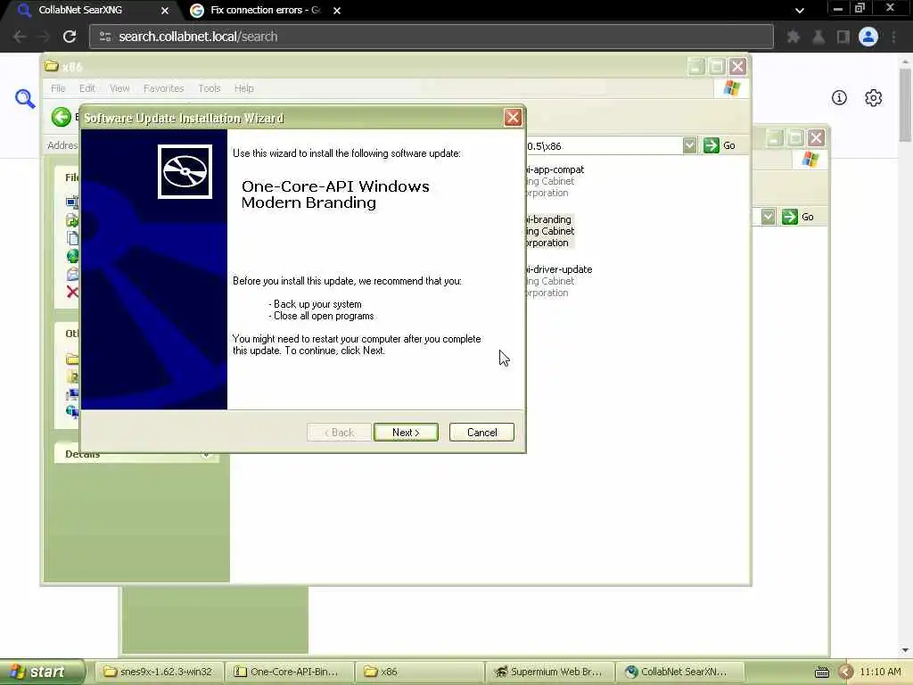
Task: Open View menu in x86 window
Action: [x=119, y=88]
